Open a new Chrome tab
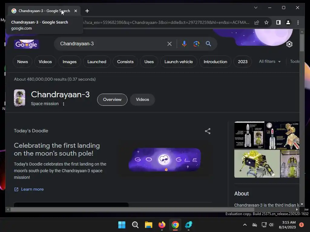This screenshot has width=310, height=232. [x=87, y=11]
